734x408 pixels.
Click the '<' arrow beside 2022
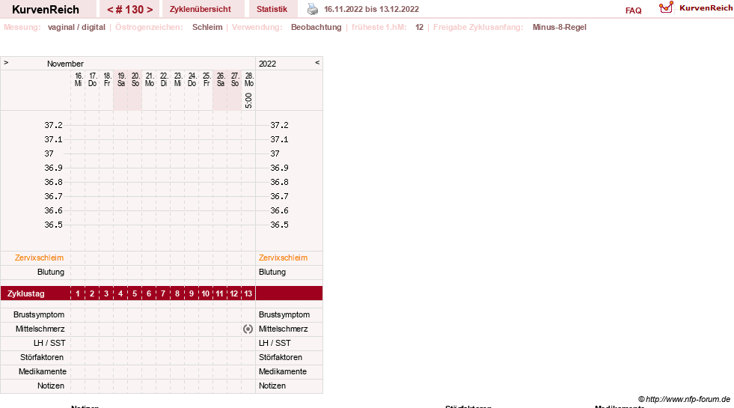point(317,62)
